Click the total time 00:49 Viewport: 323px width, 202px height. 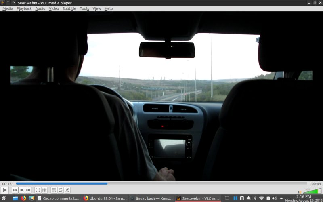point(316,184)
